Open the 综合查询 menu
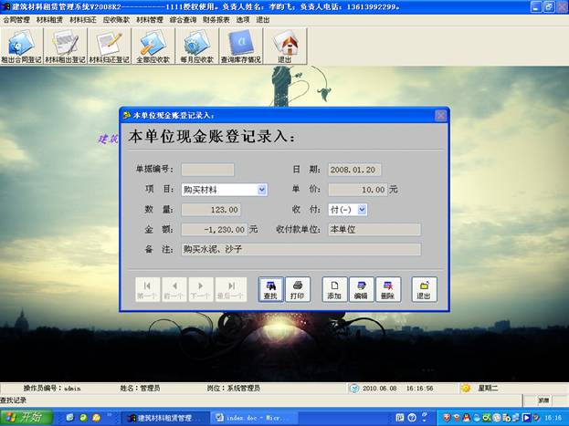This screenshot has height=426, width=569. pos(183,19)
